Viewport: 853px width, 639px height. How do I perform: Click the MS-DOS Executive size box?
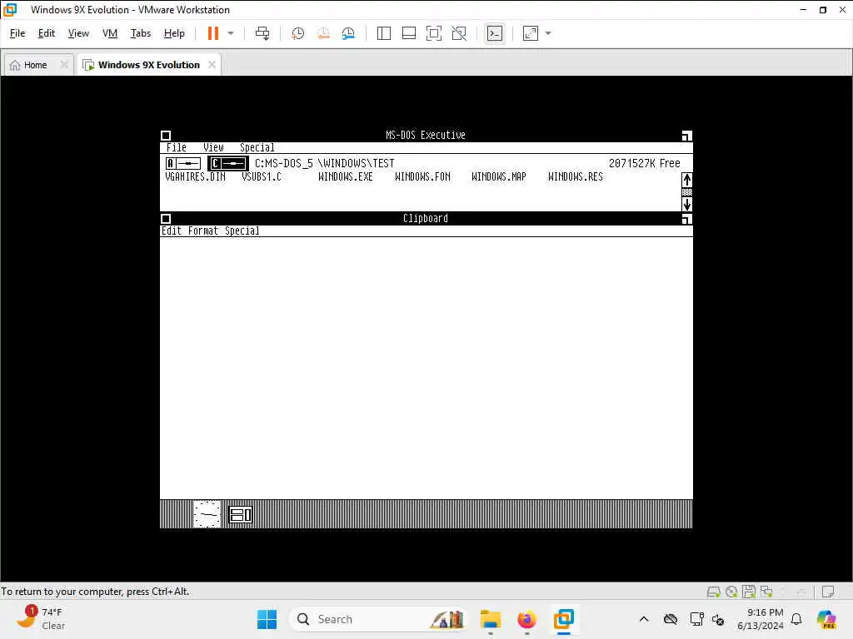click(686, 136)
